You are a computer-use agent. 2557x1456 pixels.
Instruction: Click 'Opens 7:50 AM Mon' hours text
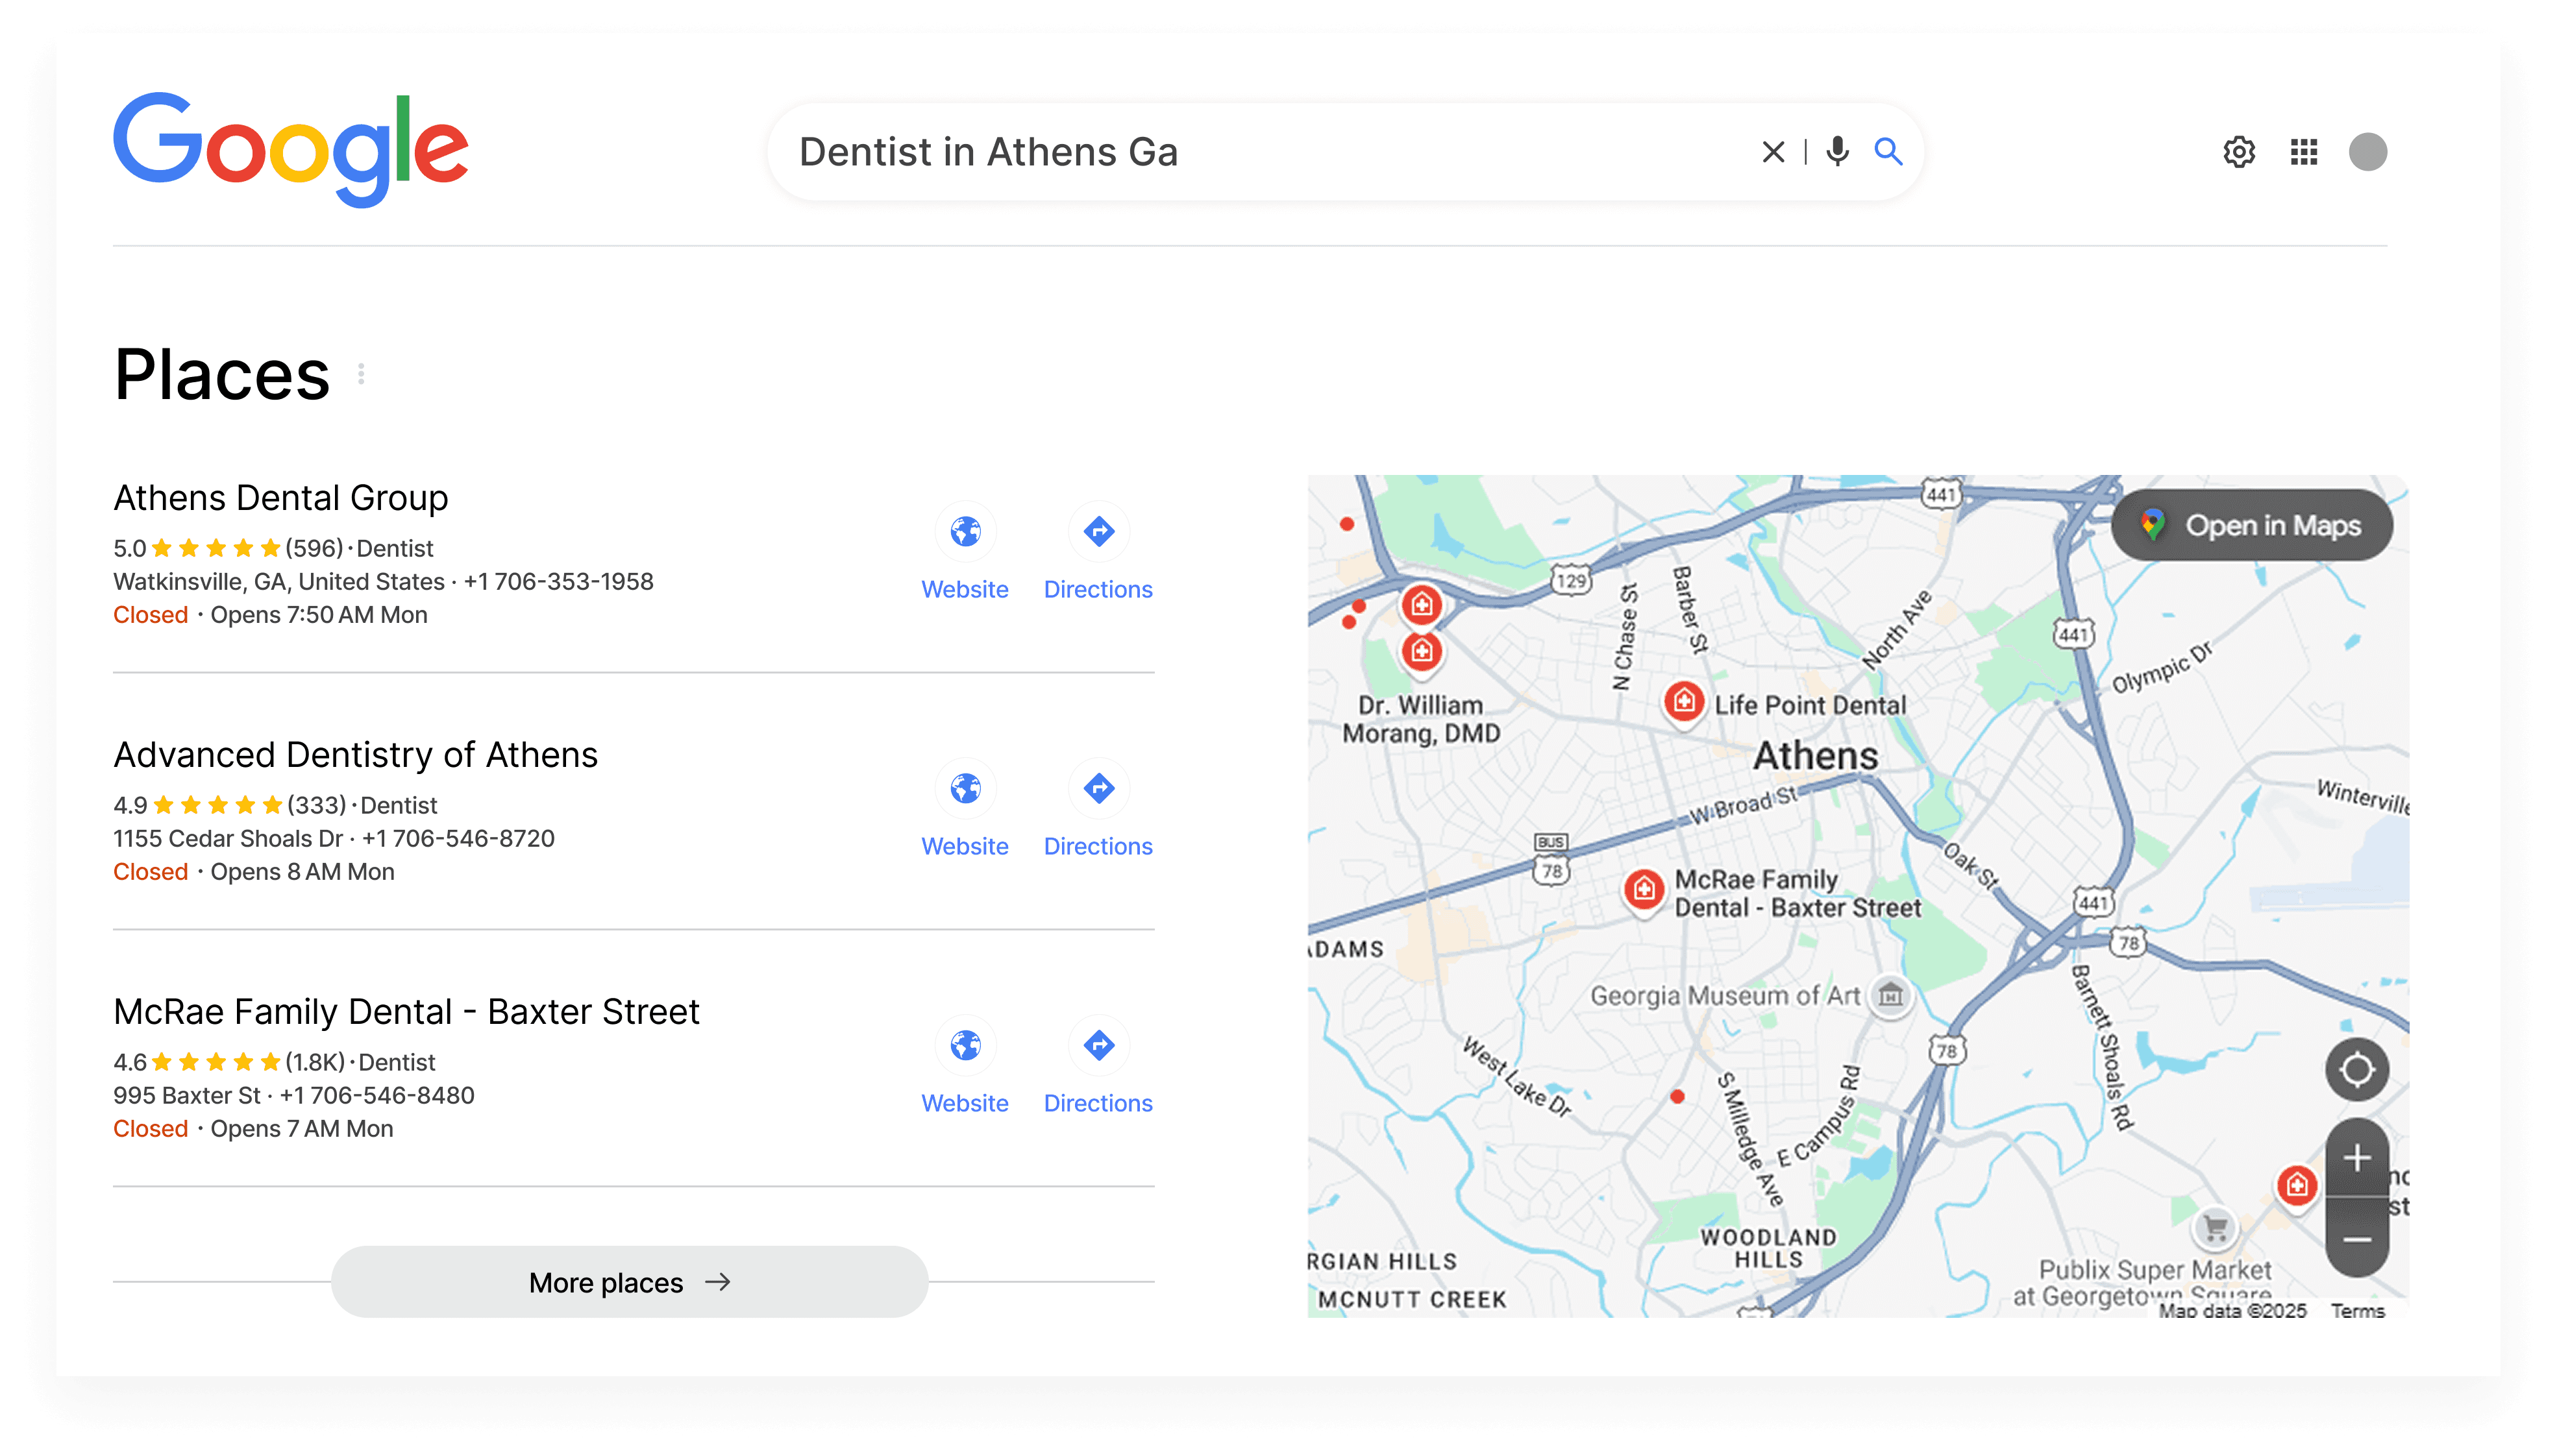click(319, 616)
